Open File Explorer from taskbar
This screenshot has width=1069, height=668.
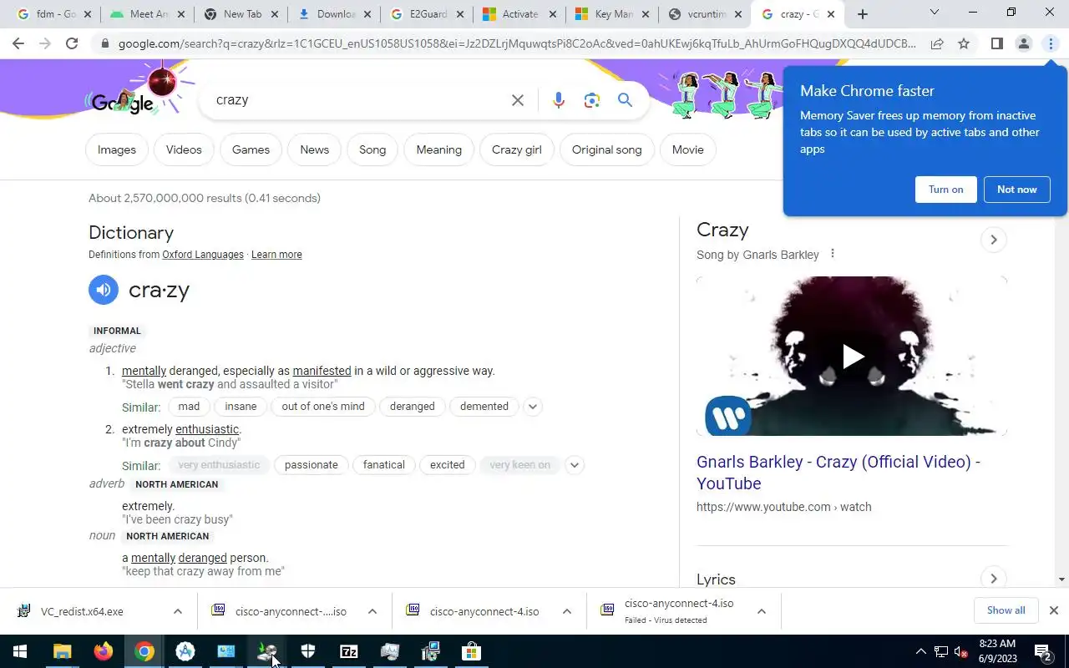click(63, 651)
